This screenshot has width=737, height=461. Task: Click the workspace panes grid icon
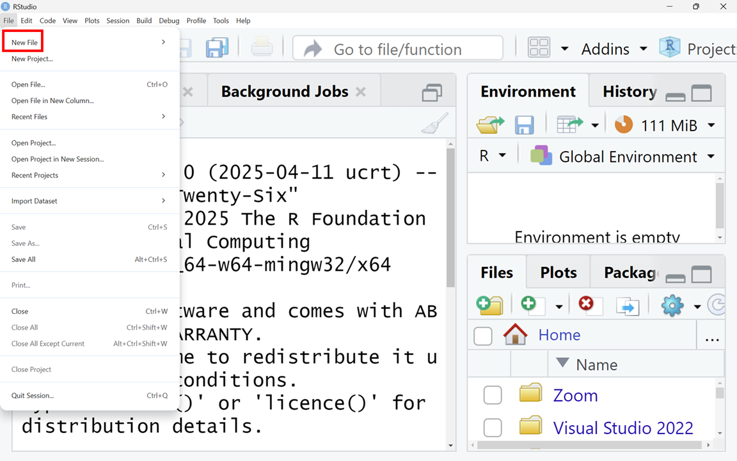(539, 49)
